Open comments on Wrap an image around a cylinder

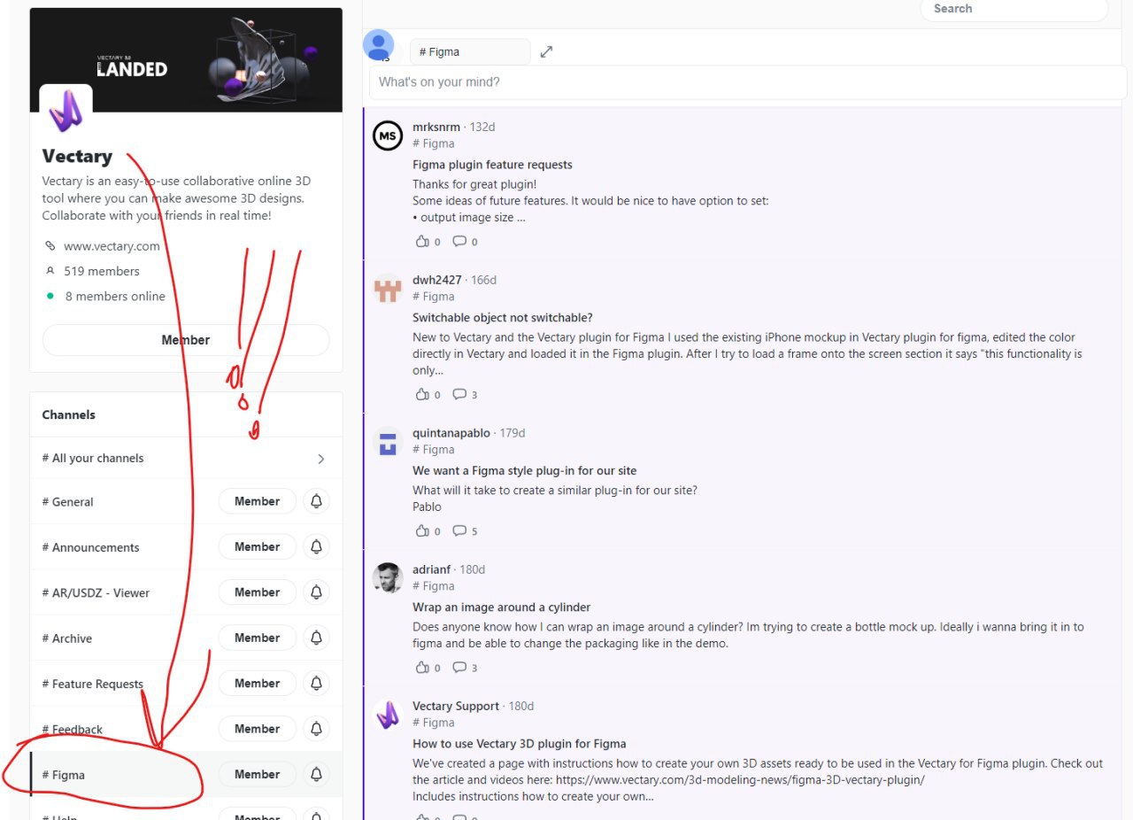459,668
